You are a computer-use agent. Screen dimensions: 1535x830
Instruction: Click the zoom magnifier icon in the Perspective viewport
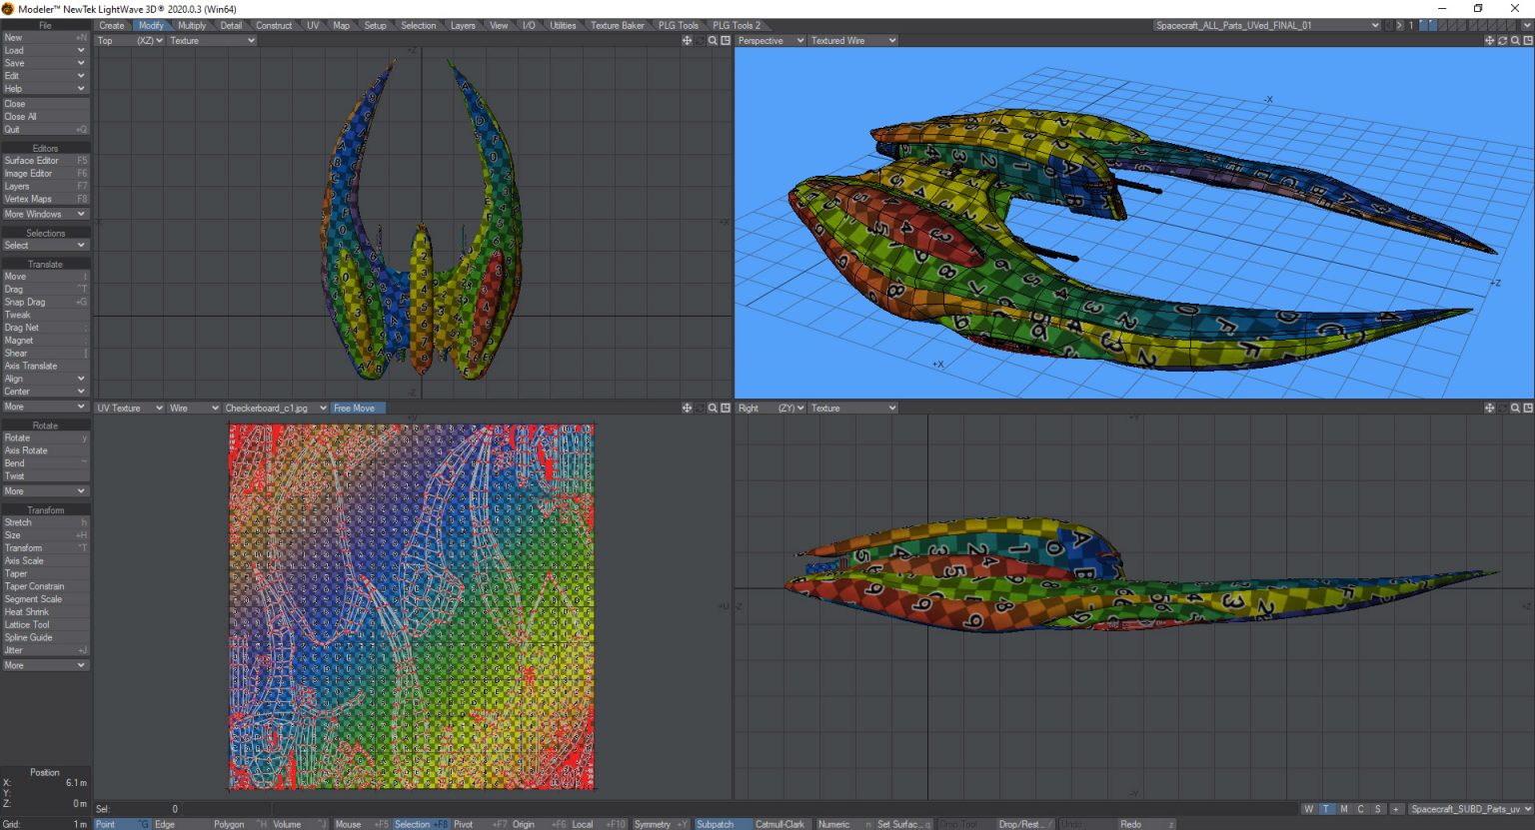[1516, 40]
